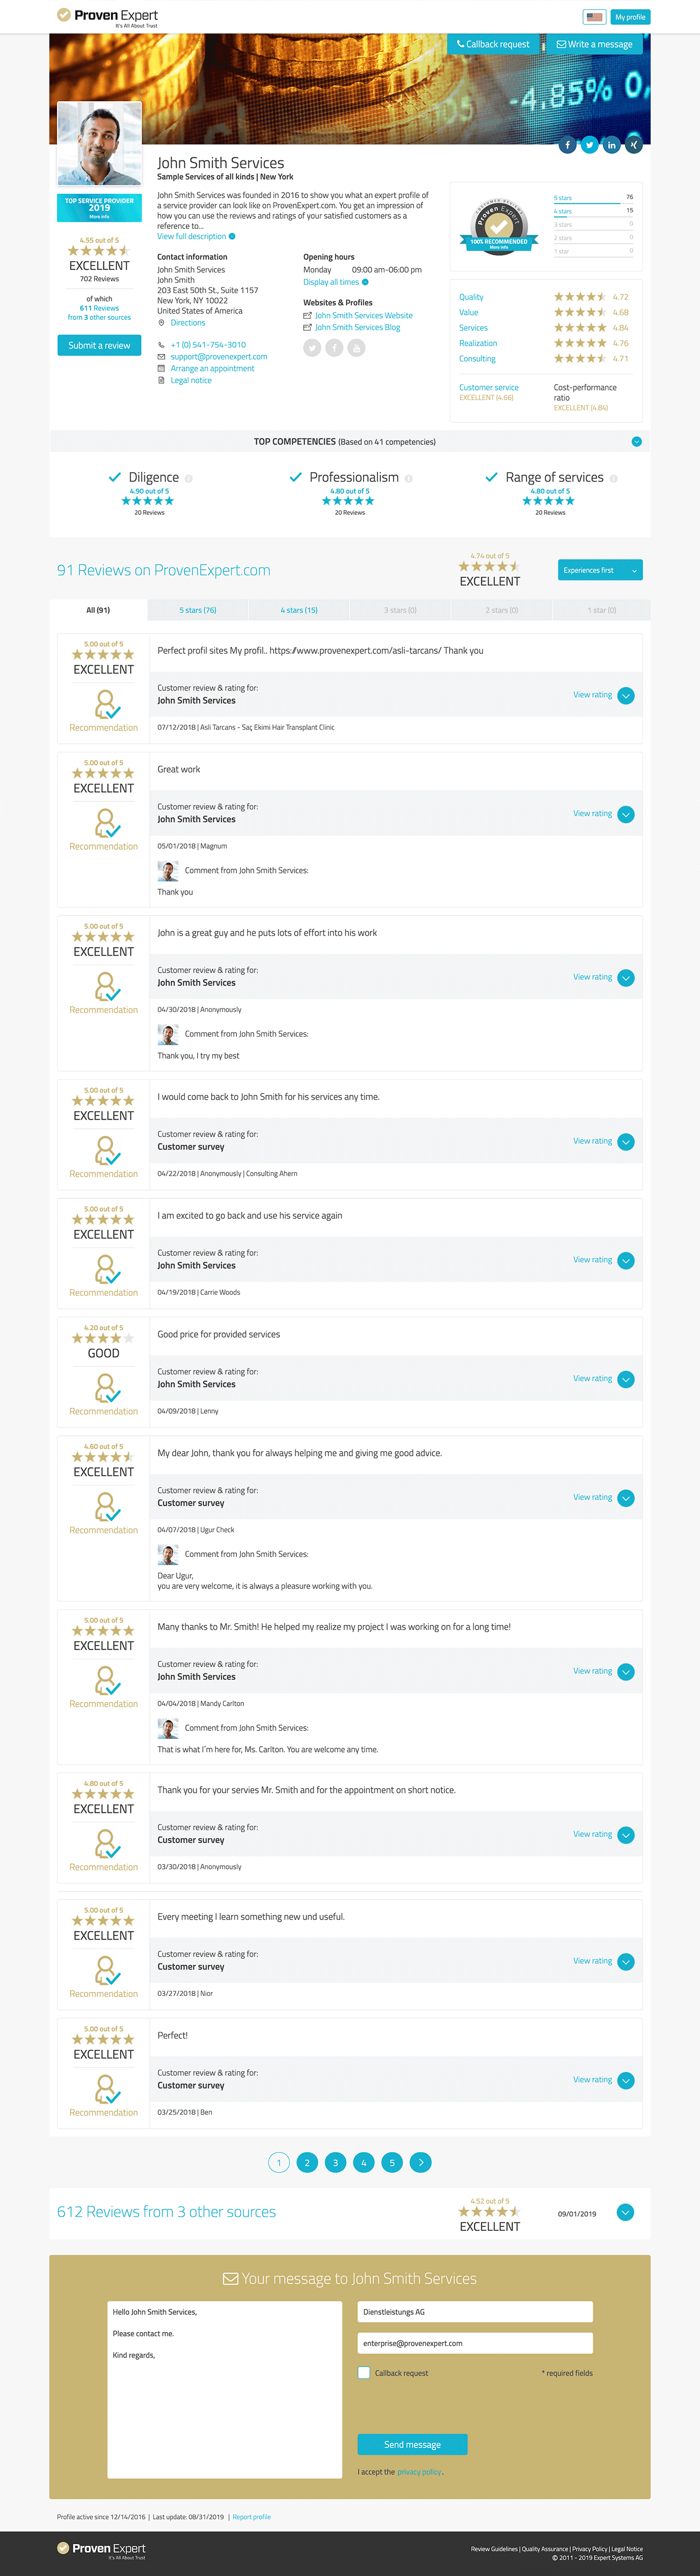Collapse the Top Competencies section

(637, 441)
